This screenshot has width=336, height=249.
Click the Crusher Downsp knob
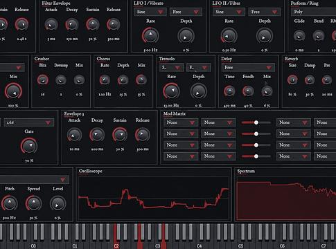(x=61, y=80)
